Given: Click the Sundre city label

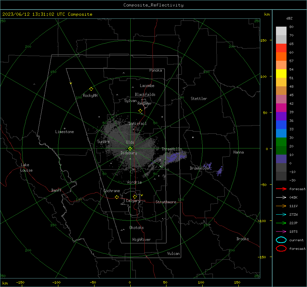Looking at the screenshot, I should (x=103, y=141).
